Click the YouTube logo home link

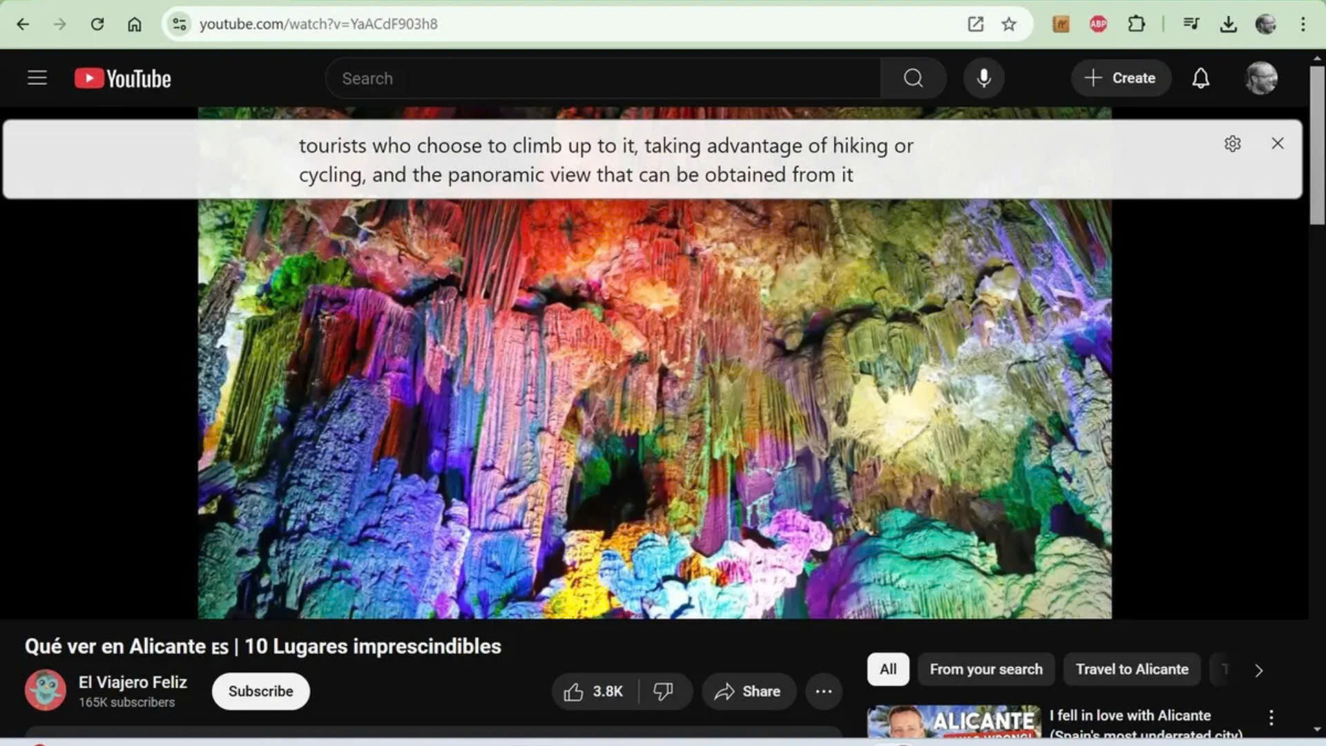(x=123, y=79)
